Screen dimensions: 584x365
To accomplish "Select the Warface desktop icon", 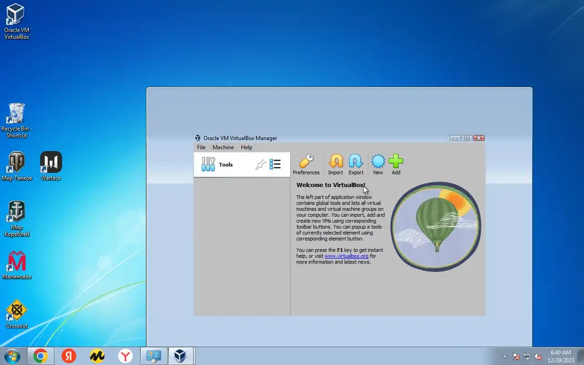I will (51, 166).
